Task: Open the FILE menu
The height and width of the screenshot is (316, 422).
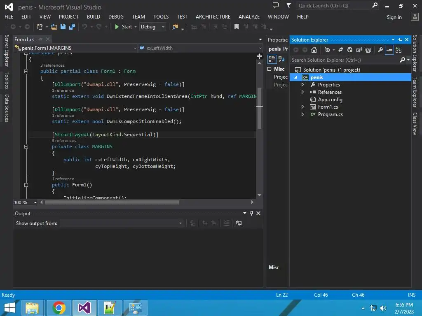Action: [9, 16]
